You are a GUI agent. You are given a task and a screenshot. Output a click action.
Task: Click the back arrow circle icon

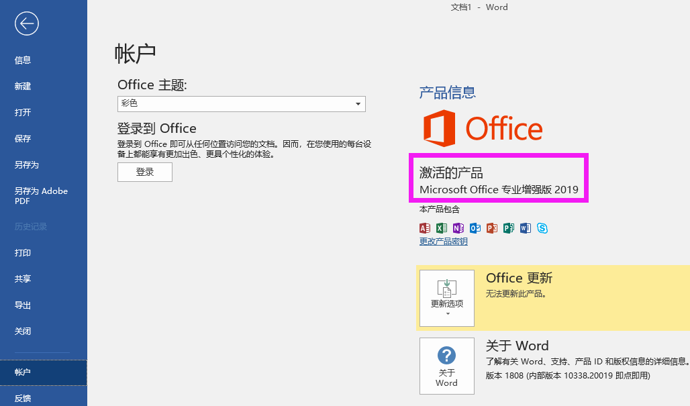[x=26, y=23]
